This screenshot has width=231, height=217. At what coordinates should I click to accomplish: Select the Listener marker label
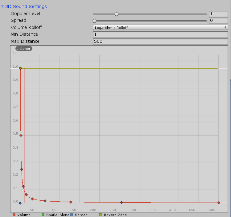tap(24, 49)
